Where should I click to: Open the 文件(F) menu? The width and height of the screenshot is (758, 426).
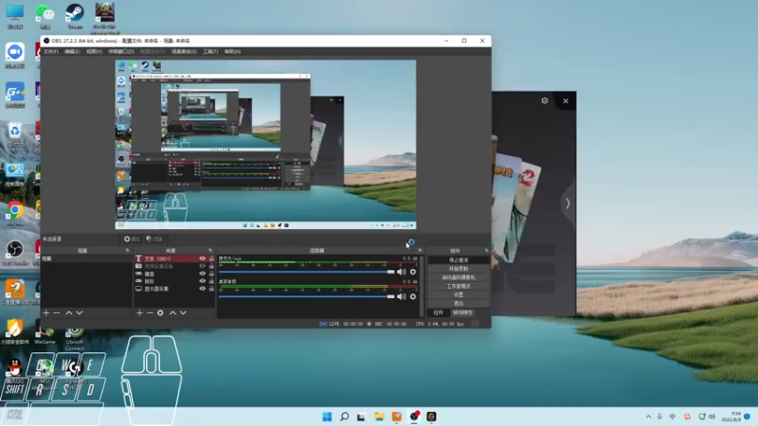pos(51,52)
